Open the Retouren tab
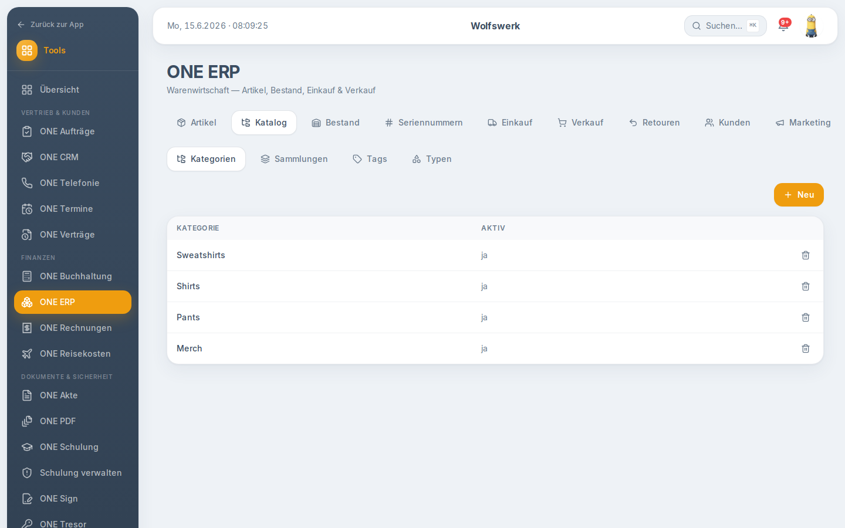Screen dimensions: 845x528 tap(654, 123)
